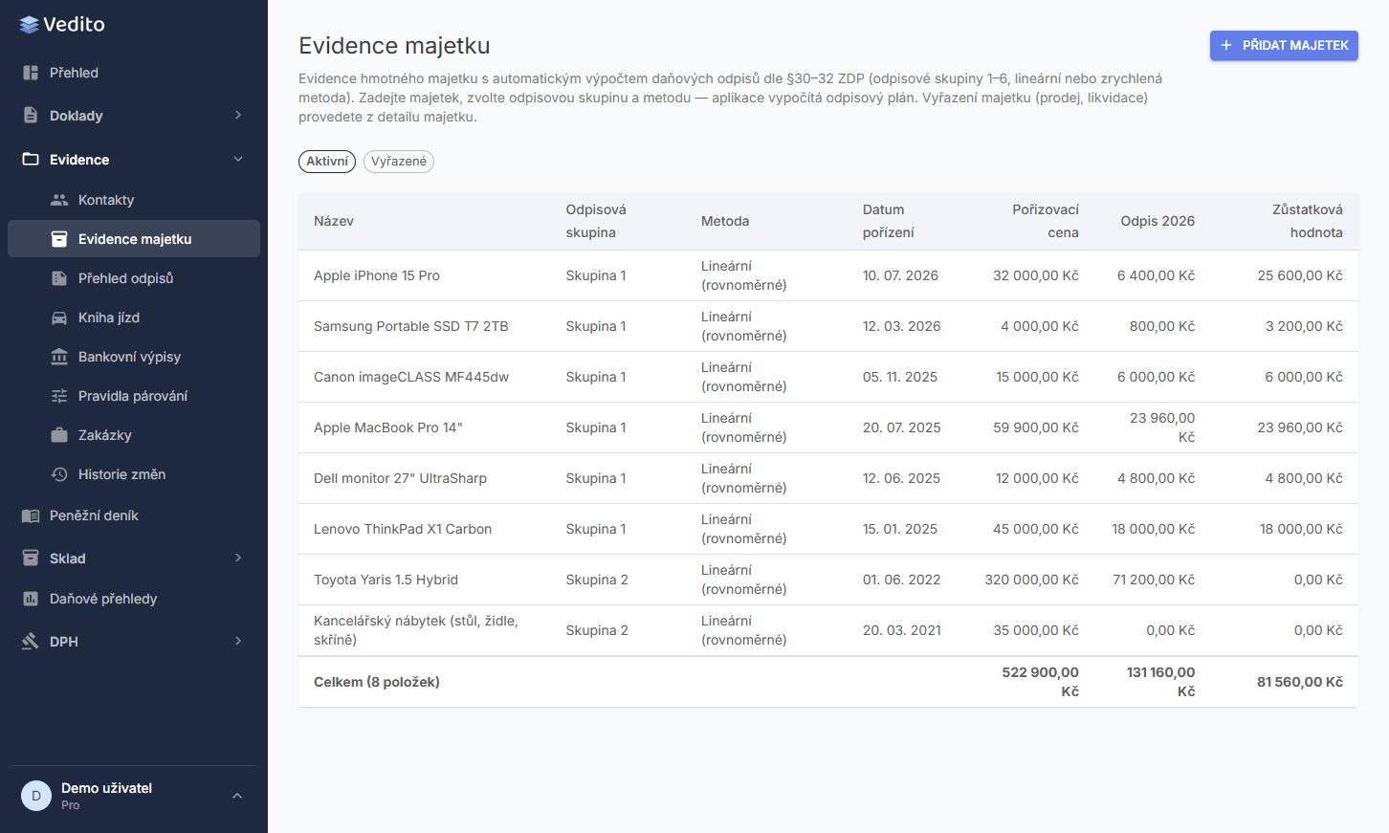
Task: Open Historie změn link
Action: (x=134, y=474)
